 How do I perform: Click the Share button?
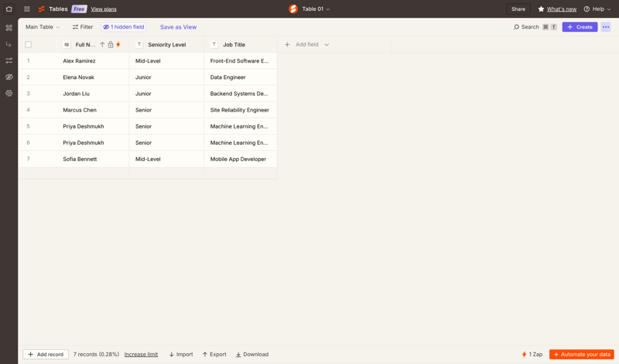518,9
